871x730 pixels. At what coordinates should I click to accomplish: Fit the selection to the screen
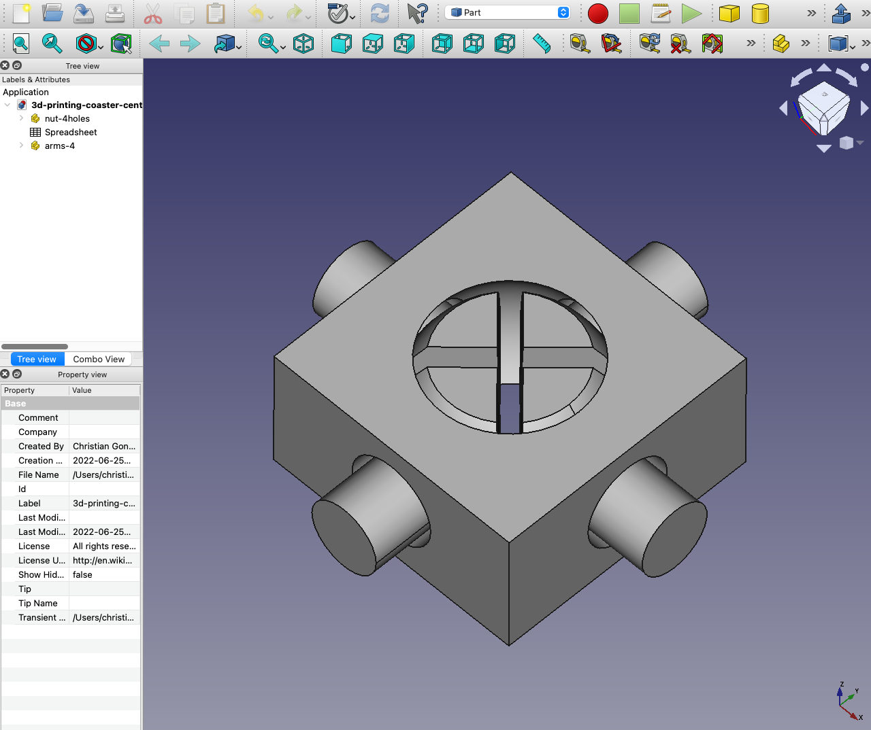(52, 44)
